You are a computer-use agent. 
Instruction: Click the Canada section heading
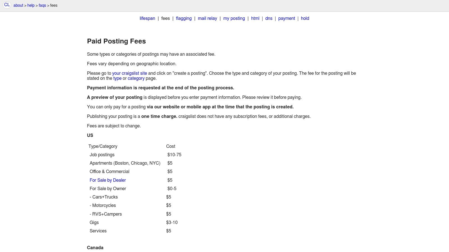click(x=95, y=248)
